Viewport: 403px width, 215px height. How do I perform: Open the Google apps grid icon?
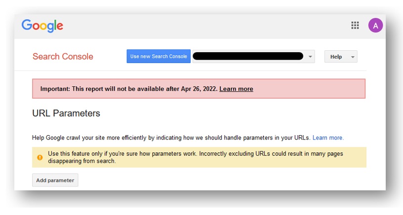pos(355,26)
